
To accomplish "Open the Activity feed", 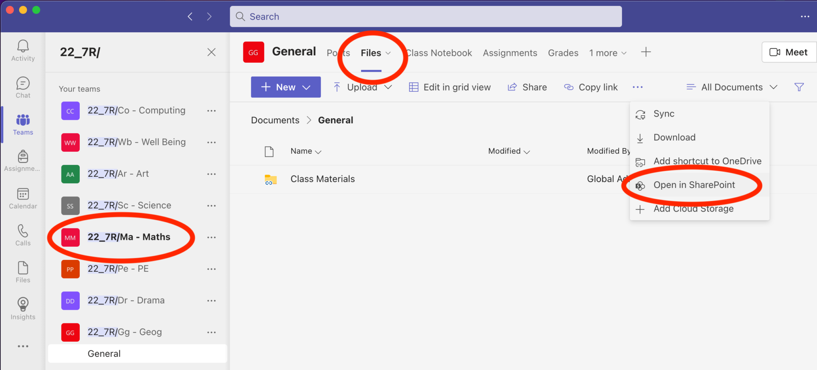I will click(23, 50).
